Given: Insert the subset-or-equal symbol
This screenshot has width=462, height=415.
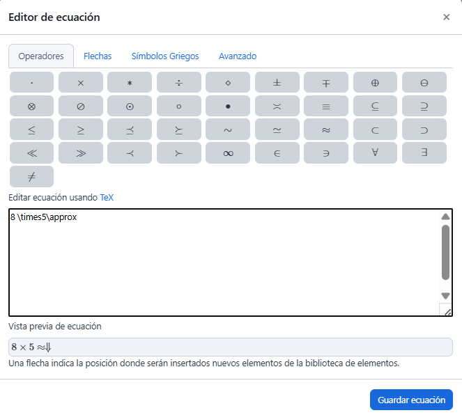Looking at the screenshot, I should 376,107.
